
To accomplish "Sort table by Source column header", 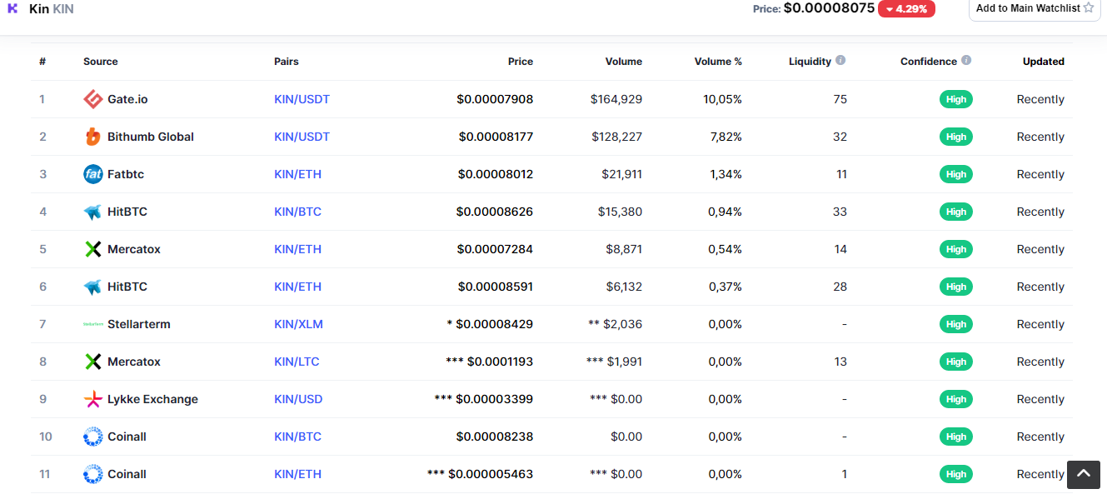I will [x=101, y=62].
